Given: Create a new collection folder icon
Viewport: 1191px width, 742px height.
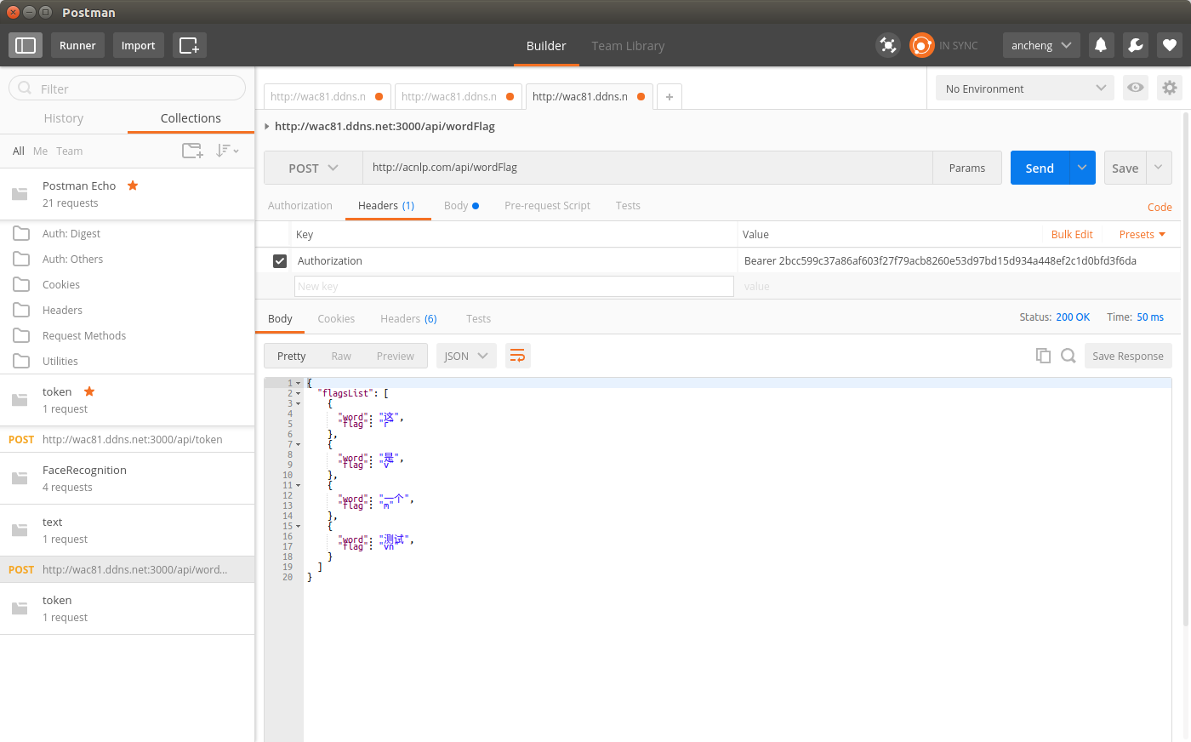Looking at the screenshot, I should pos(192,151).
